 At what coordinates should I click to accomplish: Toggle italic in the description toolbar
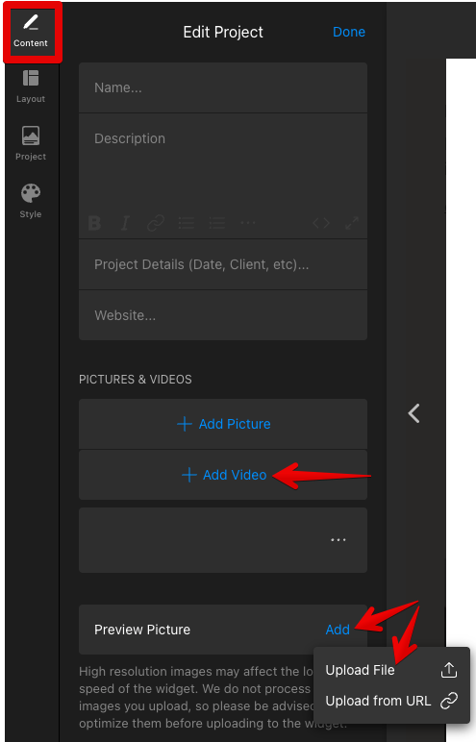(x=125, y=222)
